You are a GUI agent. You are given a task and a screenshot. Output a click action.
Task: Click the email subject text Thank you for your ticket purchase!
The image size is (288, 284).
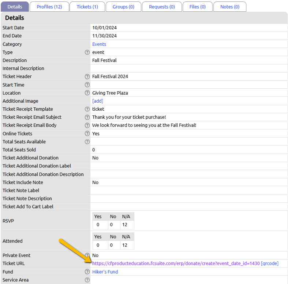[x=129, y=117]
